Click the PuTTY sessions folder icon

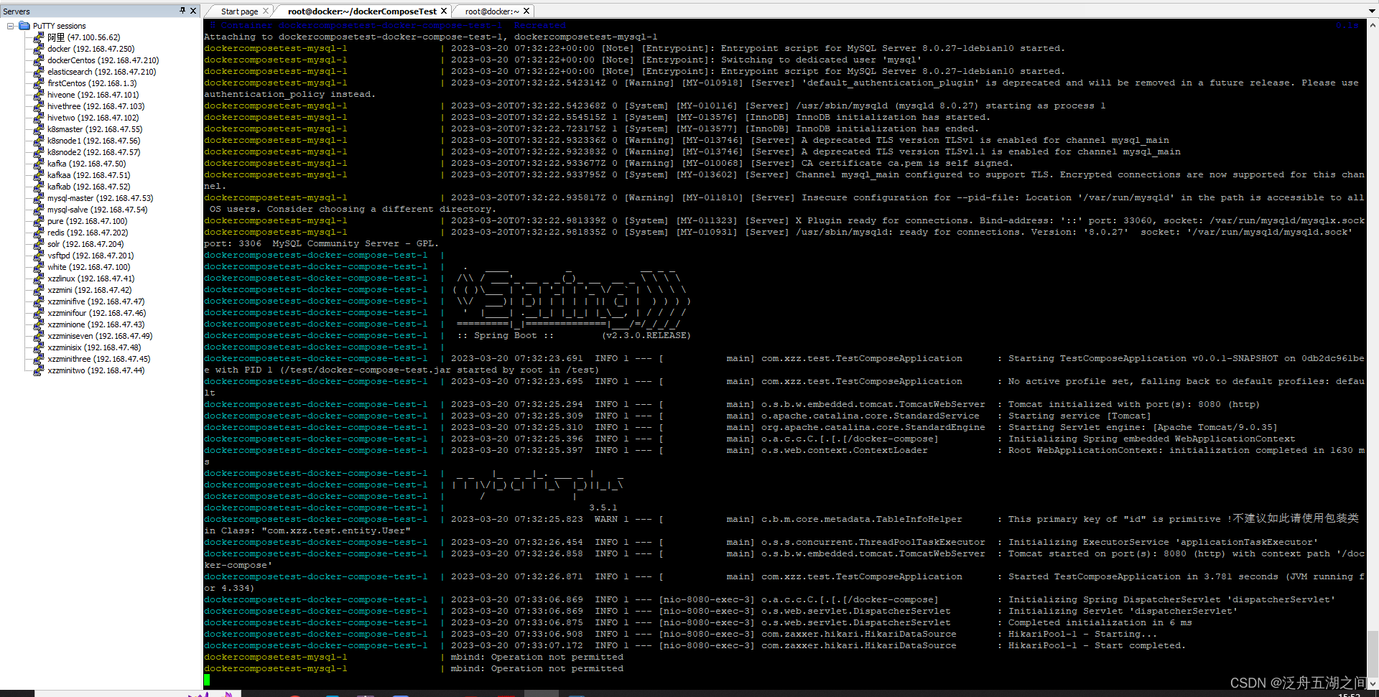(24, 26)
